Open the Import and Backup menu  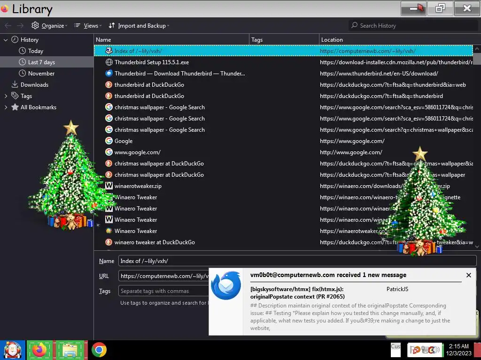(139, 26)
